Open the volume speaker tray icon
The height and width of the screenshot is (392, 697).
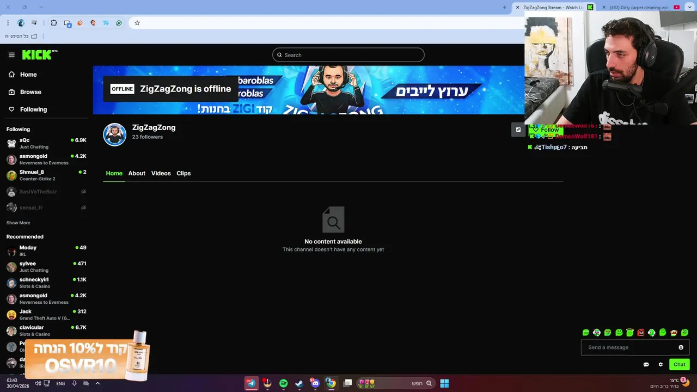click(38, 383)
